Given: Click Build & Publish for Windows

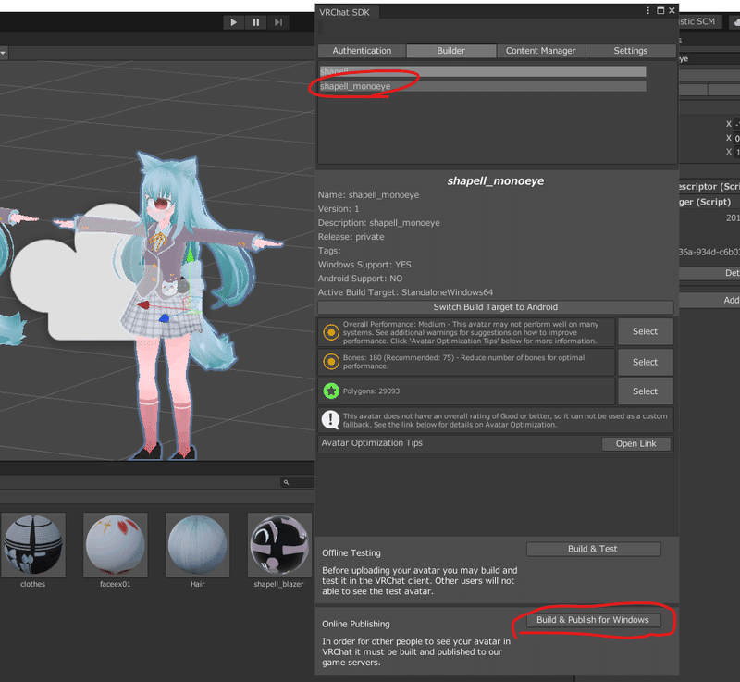Looking at the screenshot, I should (x=593, y=620).
